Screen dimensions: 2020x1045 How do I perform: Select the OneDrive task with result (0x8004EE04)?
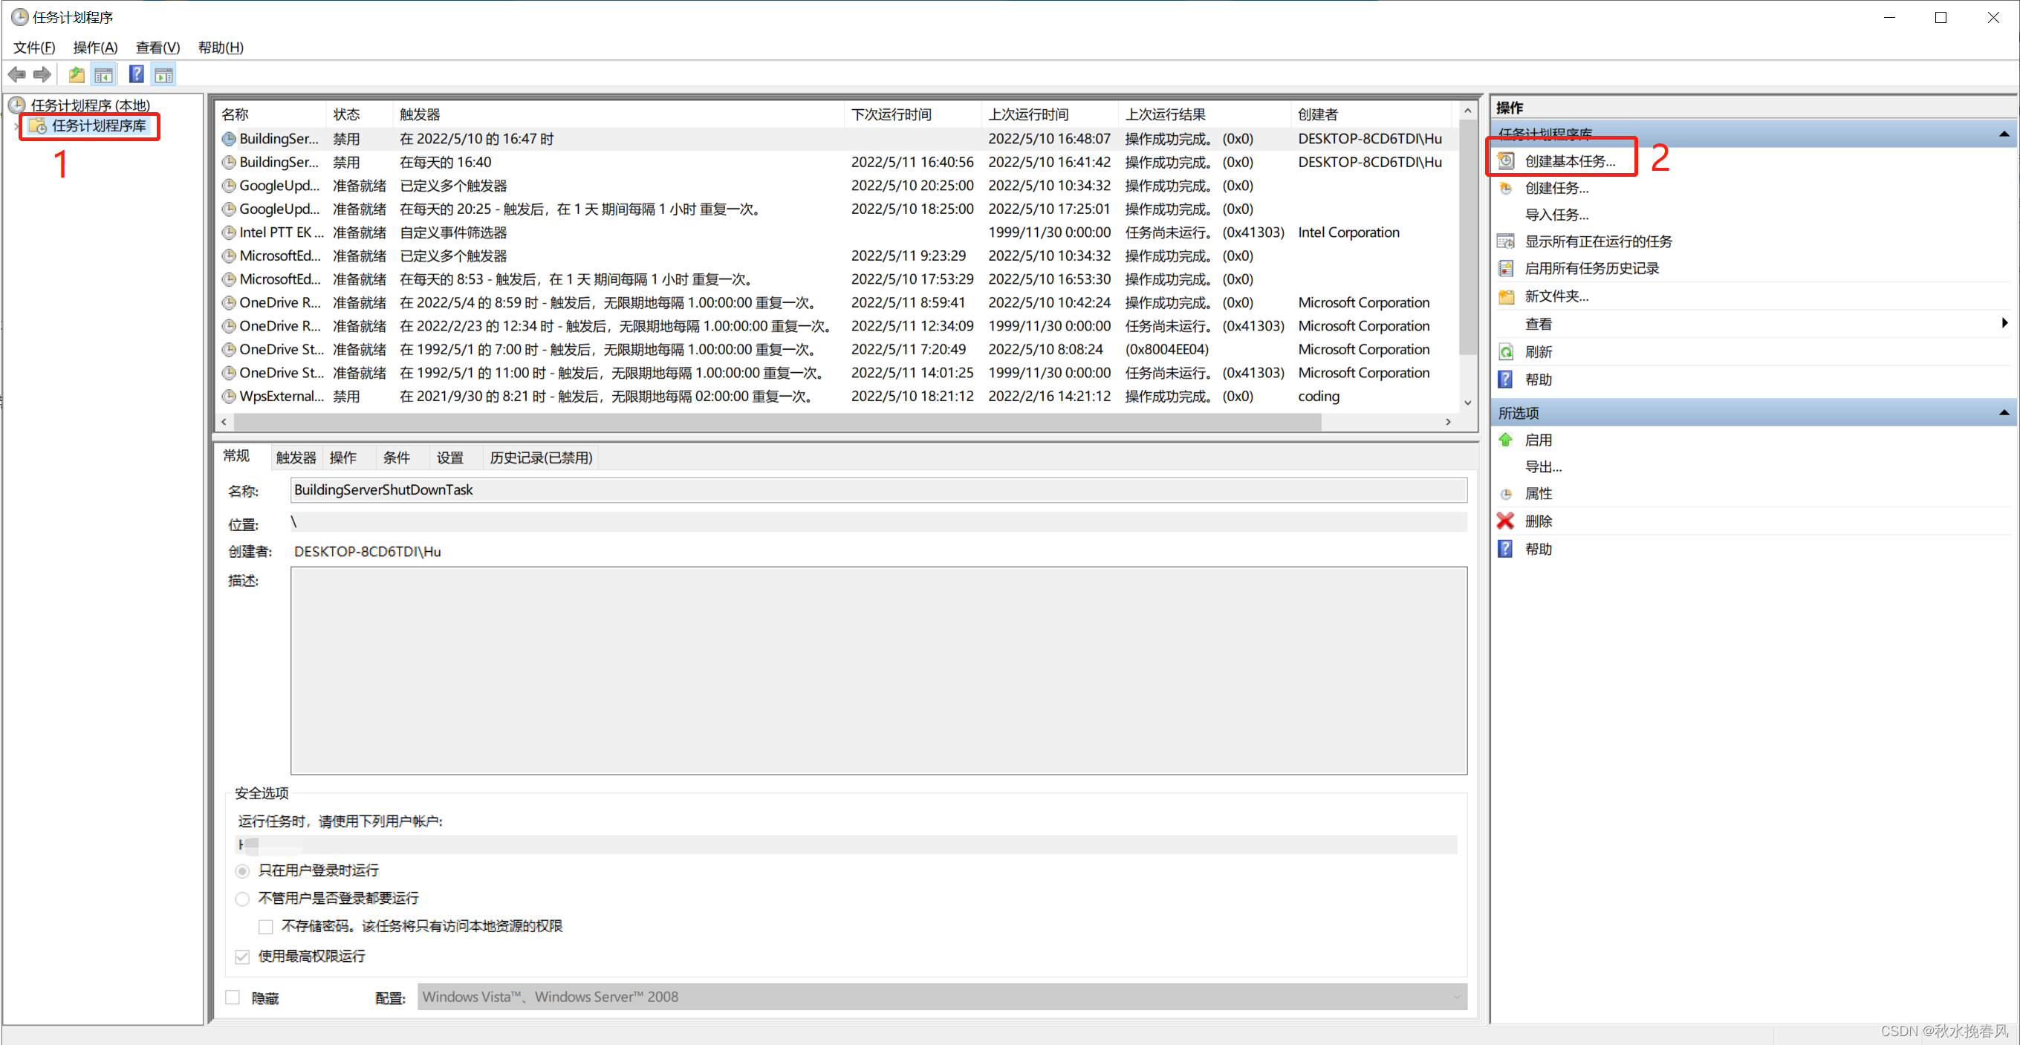pos(837,351)
